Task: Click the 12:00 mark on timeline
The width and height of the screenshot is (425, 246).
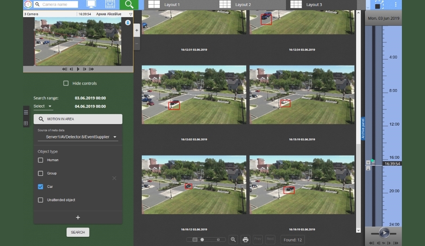Action: pos(394,124)
